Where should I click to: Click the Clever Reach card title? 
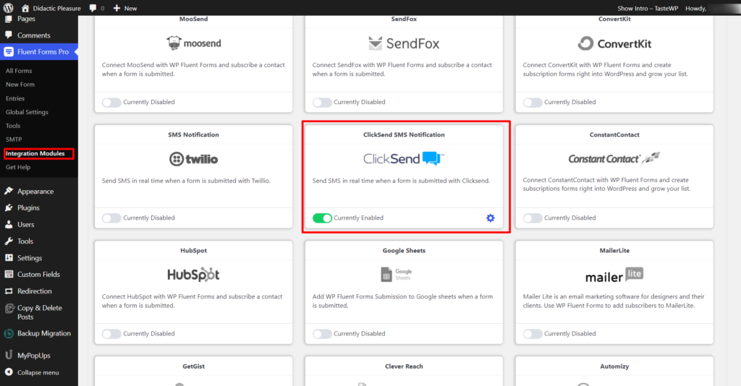[404, 366]
